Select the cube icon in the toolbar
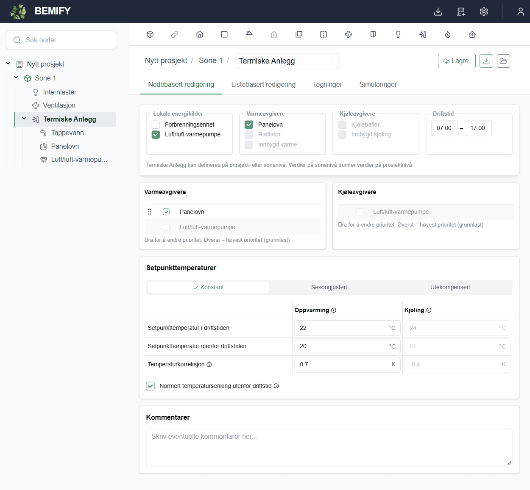This screenshot has width=530, height=490. point(150,34)
